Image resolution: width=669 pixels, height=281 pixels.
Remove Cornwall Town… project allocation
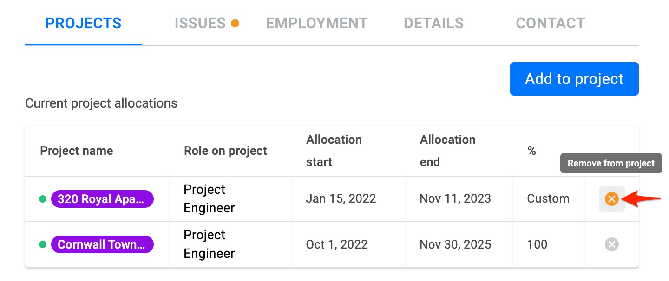click(x=611, y=244)
